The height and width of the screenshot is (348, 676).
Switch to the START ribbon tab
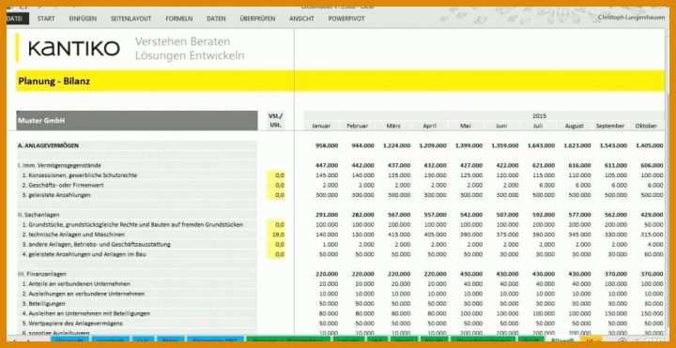click(x=46, y=19)
